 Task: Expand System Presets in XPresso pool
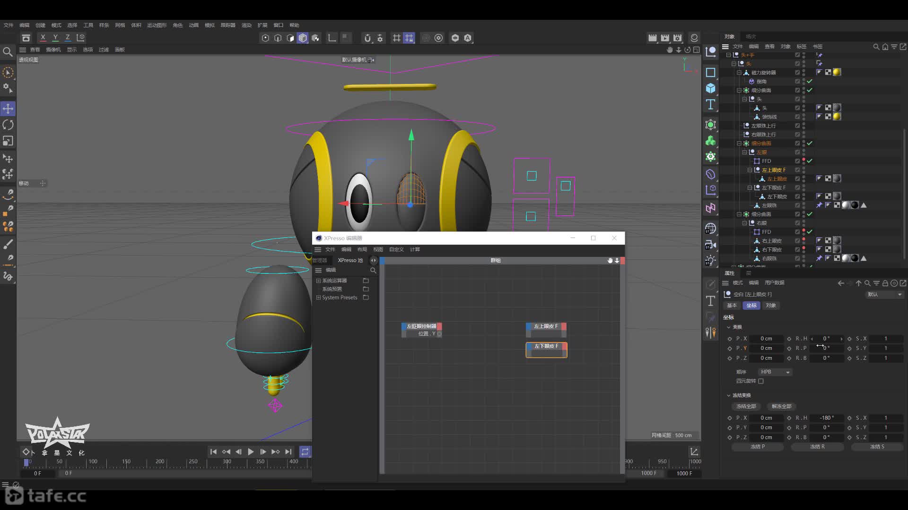click(x=318, y=297)
